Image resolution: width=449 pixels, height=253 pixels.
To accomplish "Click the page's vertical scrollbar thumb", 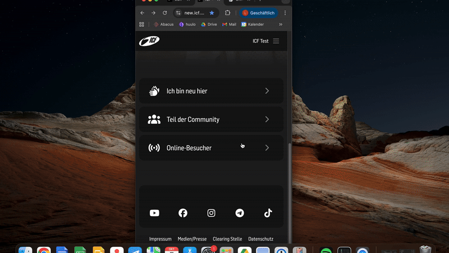I will (290, 193).
